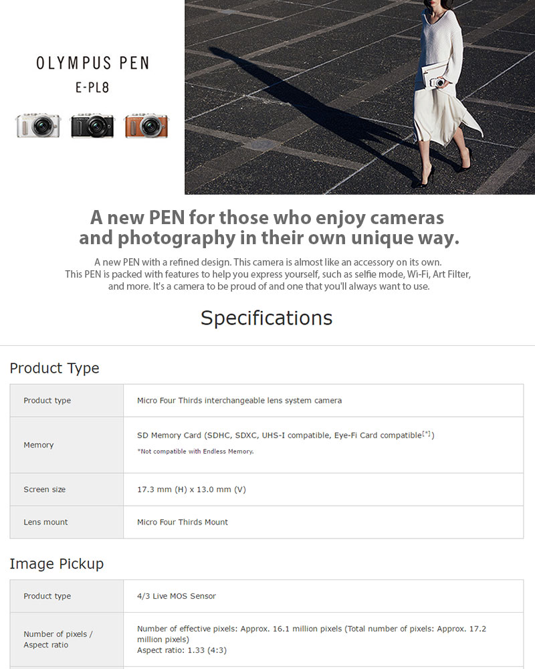Viewport: 535px width, 669px height.
Task: Open the hero photo of woman walking
Action: 360,97
